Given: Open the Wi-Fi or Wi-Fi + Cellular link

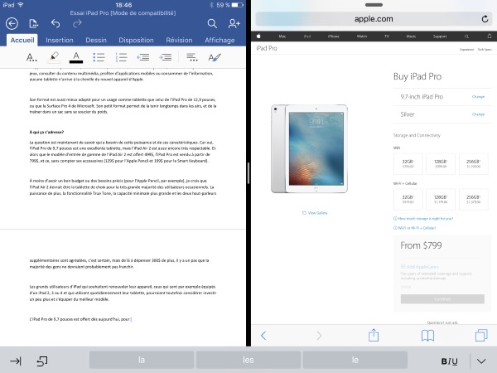Looking at the screenshot, I should (415, 228).
